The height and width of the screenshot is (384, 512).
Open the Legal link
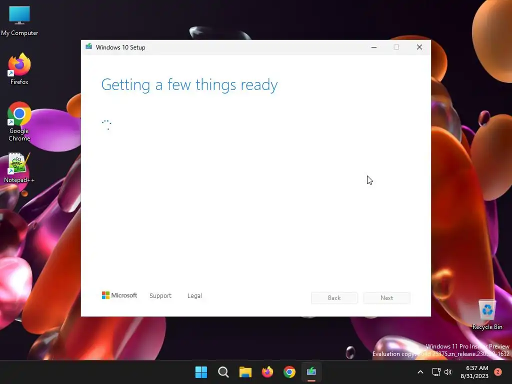tap(194, 296)
